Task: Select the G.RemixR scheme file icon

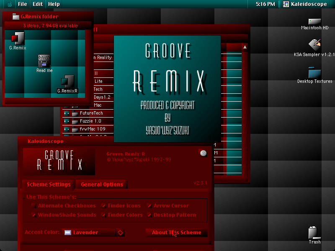Action: (x=67, y=81)
